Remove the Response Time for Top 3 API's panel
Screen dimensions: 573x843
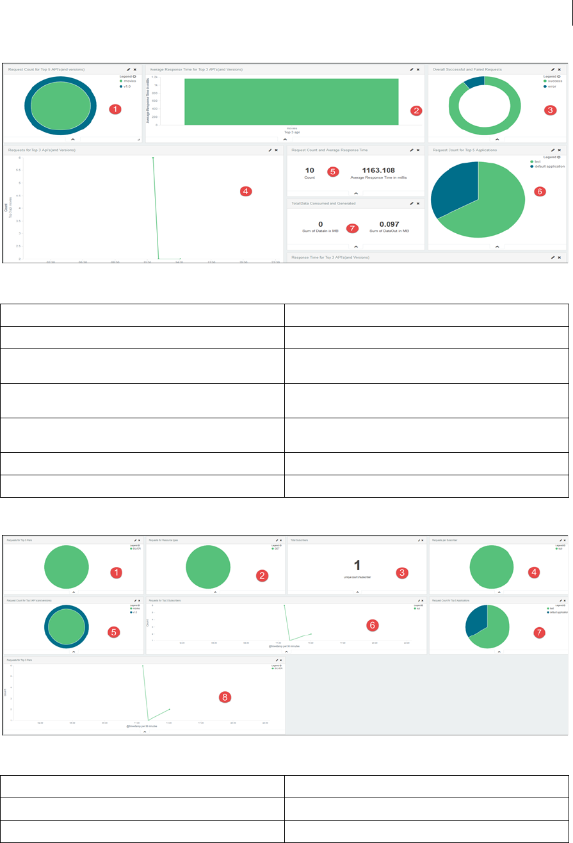point(559,257)
